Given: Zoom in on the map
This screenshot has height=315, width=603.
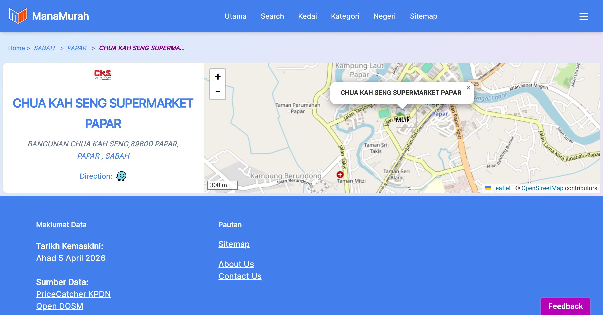Looking at the screenshot, I should pos(218,77).
